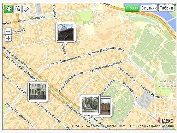177x133 pixels.
Task: Click the вулиця Дзержинського street label
Action: pyautogui.click(x=106, y=51)
